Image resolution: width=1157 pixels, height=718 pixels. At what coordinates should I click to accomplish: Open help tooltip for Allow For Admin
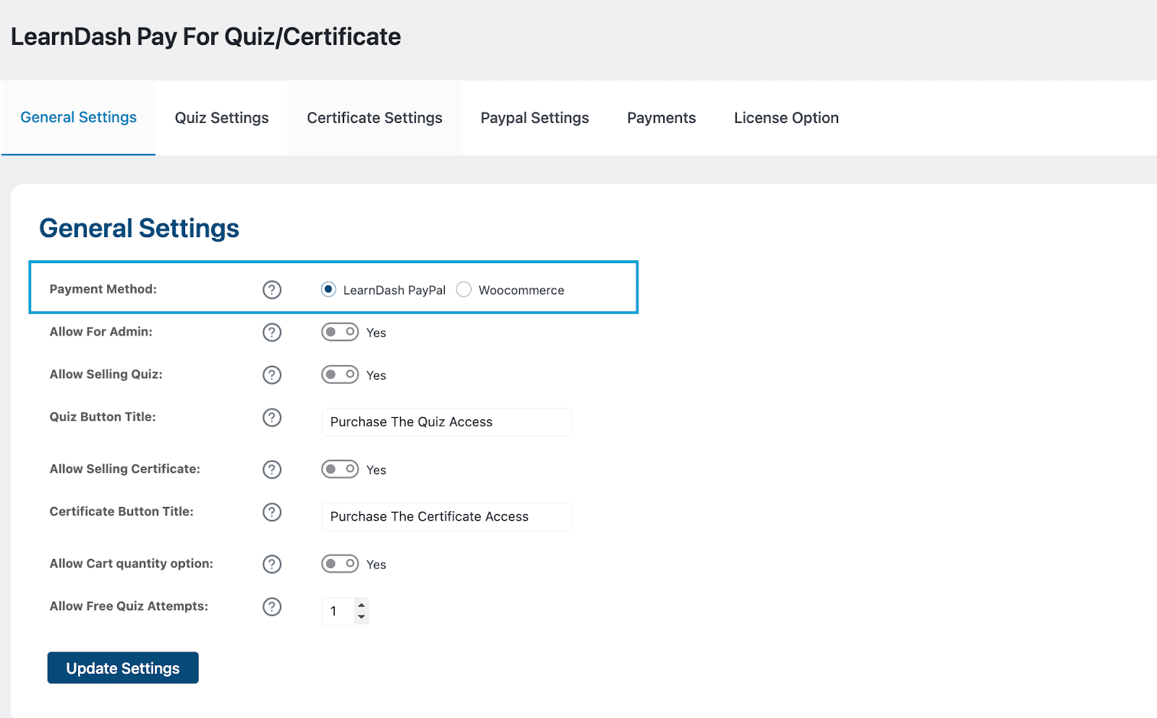tap(272, 333)
